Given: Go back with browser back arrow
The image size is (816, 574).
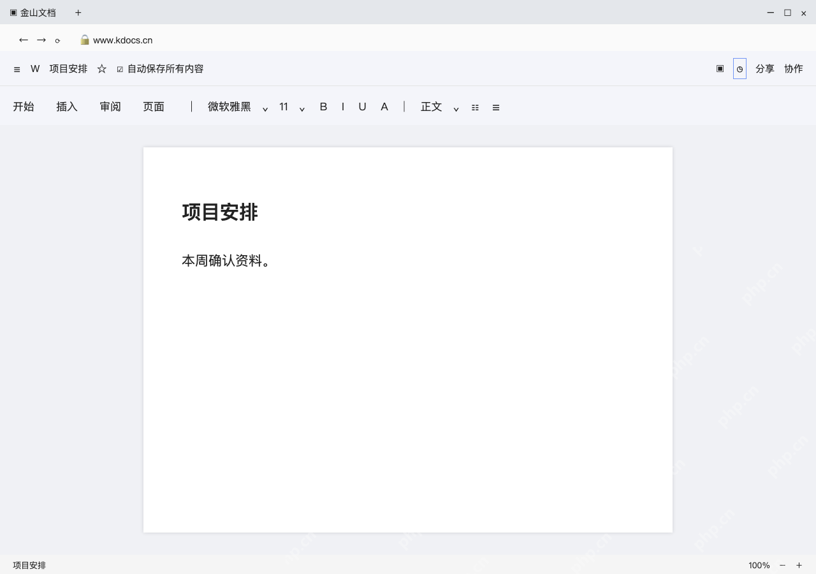Looking at the screenshot, I should coord(24,40).
